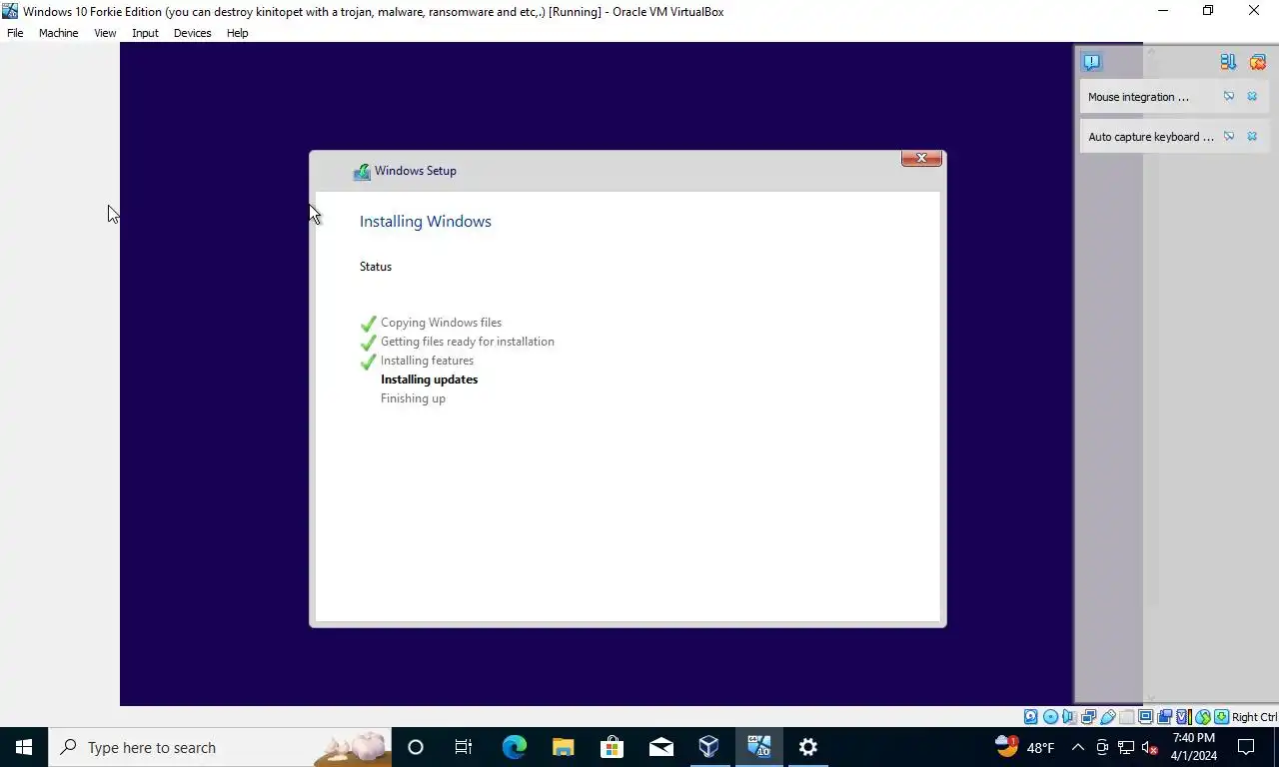Dismiss the Mouse integration notification
This screenshot has height=767, width=1279.
[x=1252, y=97]
